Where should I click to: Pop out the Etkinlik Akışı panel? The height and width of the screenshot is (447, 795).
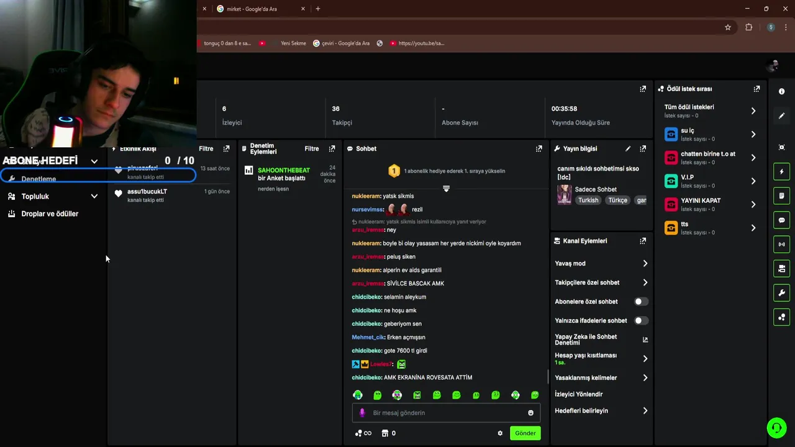(x=226, y=149)
